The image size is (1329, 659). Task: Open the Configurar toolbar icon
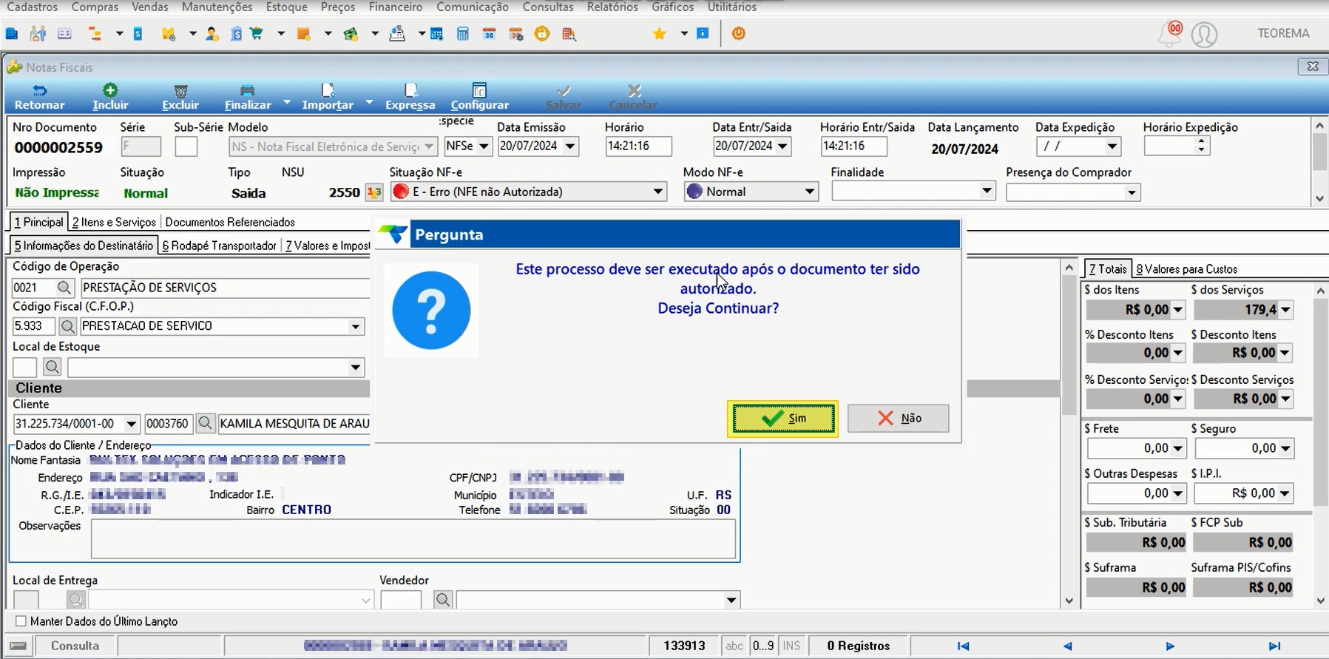479,90
